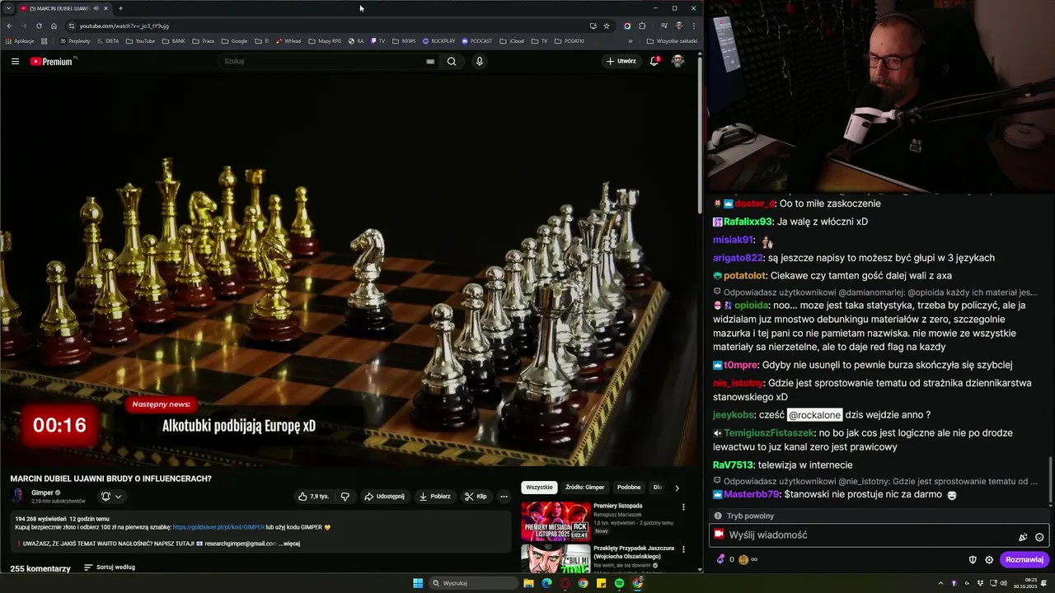Expand description with ...więcej

[289, 544]
